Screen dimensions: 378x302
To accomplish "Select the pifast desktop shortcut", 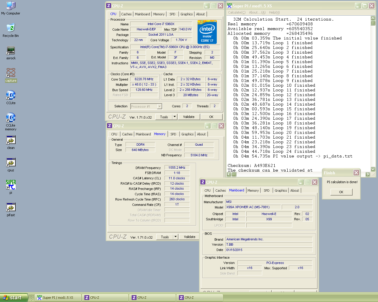I will point(11,210).
